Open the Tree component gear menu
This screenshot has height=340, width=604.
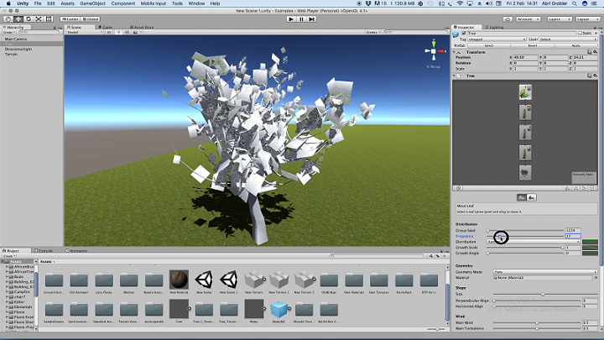pos(595,76)
